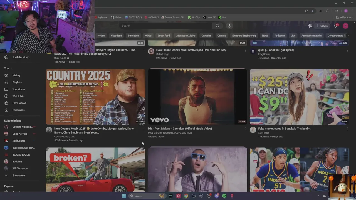Show hidden system tray icons chevron
The width and height of the screenshot is (356, 200).
(319, 196)
